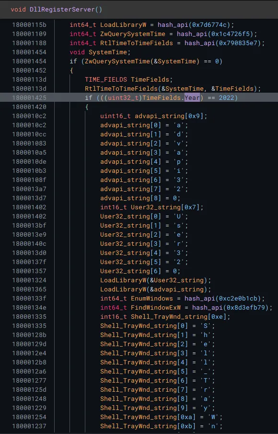This screenshot has height=434, width=278.
Task: Click address 1800010a5
Action: click(29, 153)
